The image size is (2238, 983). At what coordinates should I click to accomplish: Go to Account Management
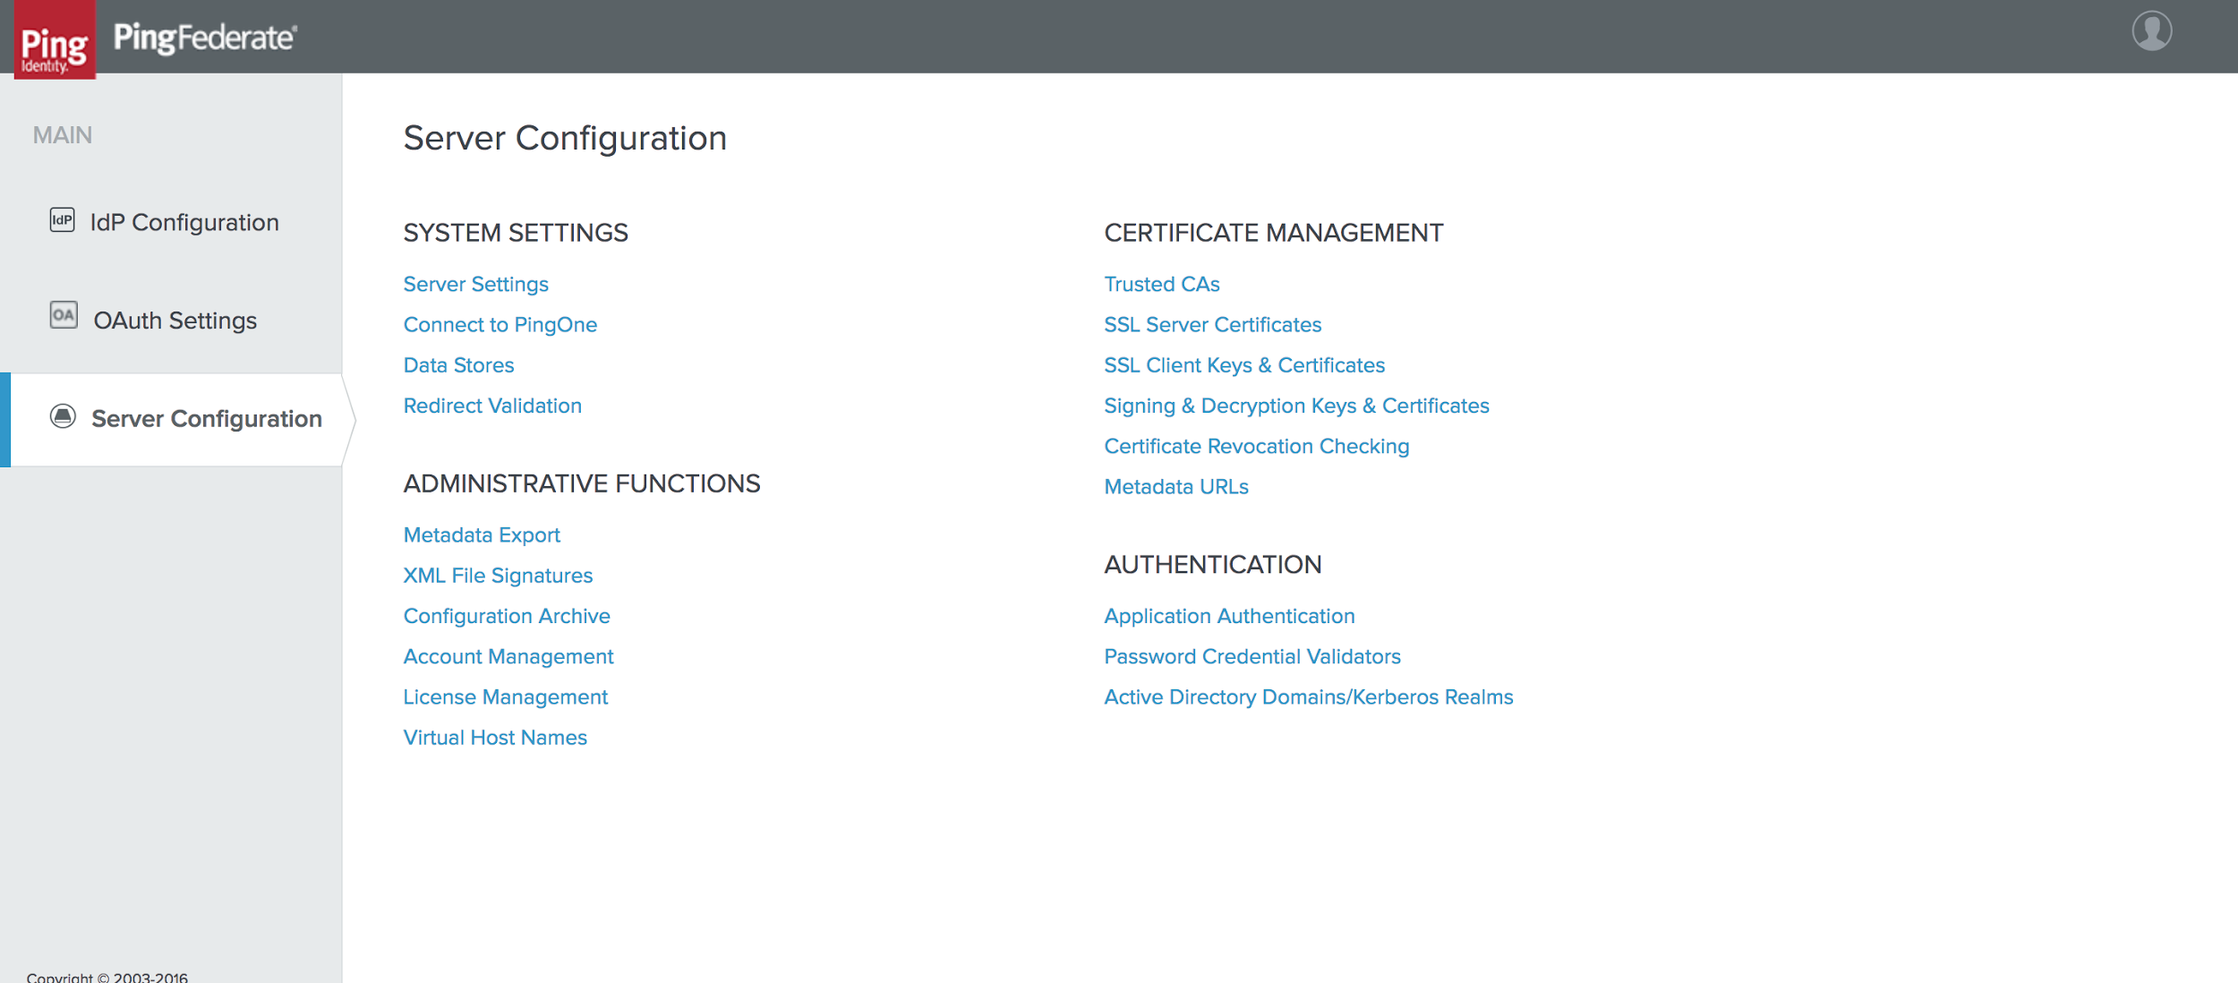[508, 656]
